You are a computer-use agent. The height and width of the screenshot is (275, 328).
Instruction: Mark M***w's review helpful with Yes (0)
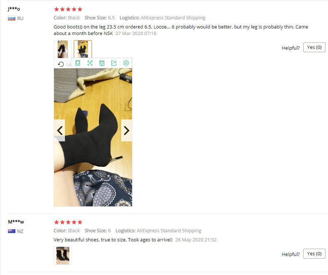[314, 254]
